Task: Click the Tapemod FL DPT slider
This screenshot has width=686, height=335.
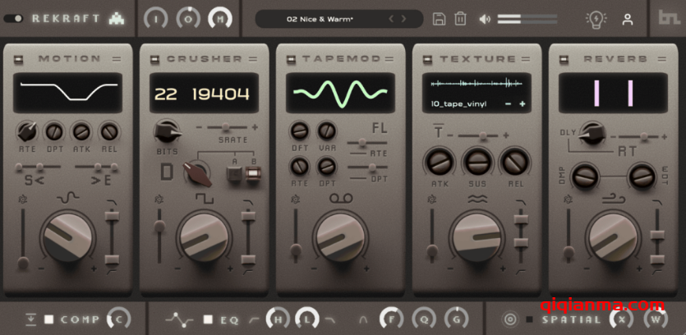Action: point(367,167)
